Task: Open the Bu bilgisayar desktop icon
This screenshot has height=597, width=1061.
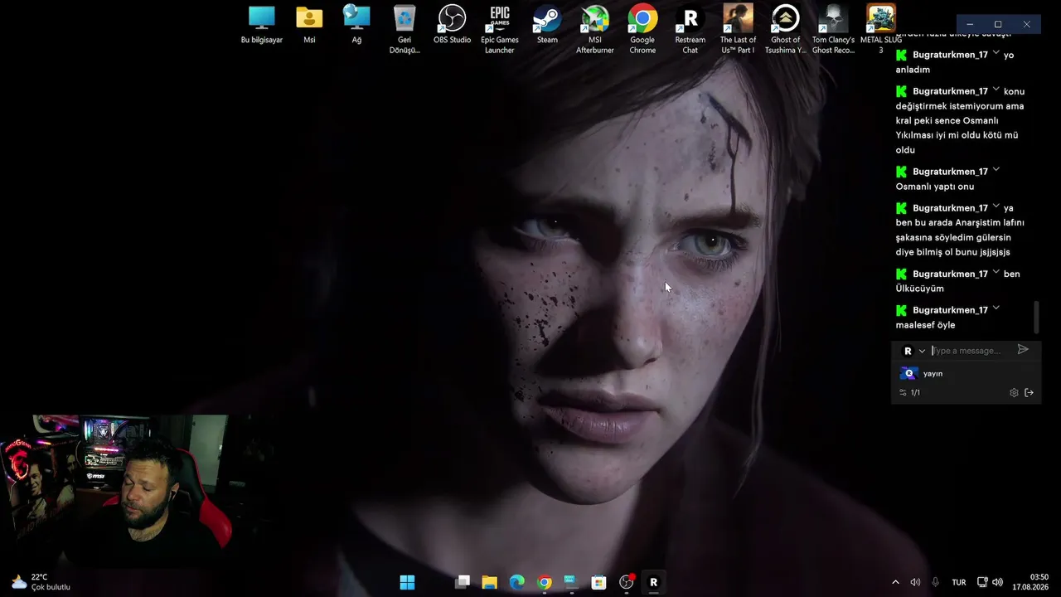Action: (261, 25)
